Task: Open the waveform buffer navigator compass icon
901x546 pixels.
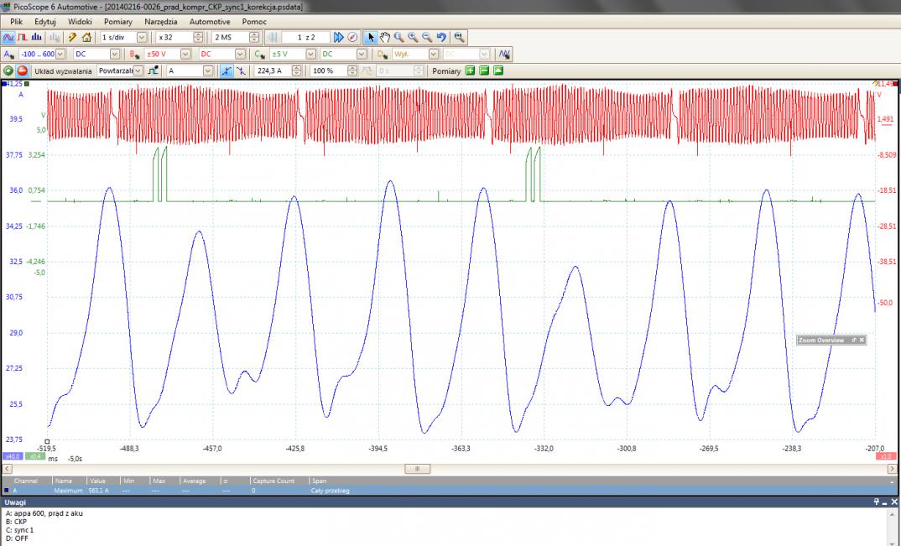Action: coord(352,37)
